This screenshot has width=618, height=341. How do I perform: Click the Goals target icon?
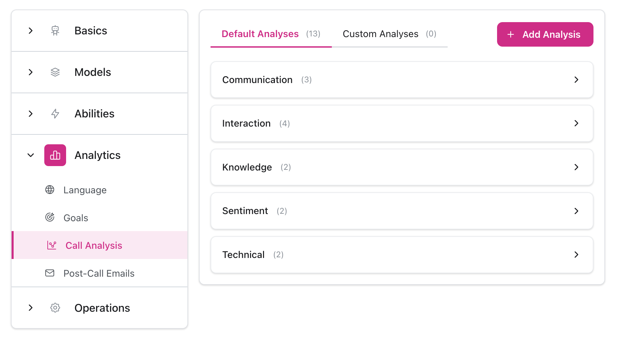pos(50,217)
